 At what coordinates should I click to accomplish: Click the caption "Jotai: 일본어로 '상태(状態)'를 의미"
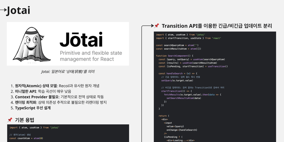(68, 72)
